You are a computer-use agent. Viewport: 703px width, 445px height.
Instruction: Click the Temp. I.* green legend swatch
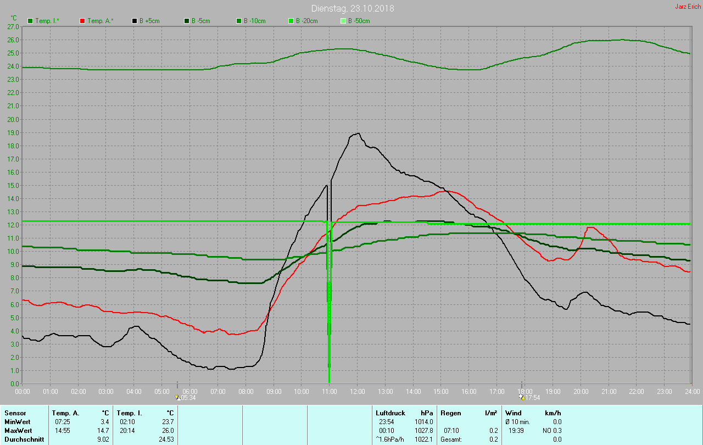click(30, 21)
